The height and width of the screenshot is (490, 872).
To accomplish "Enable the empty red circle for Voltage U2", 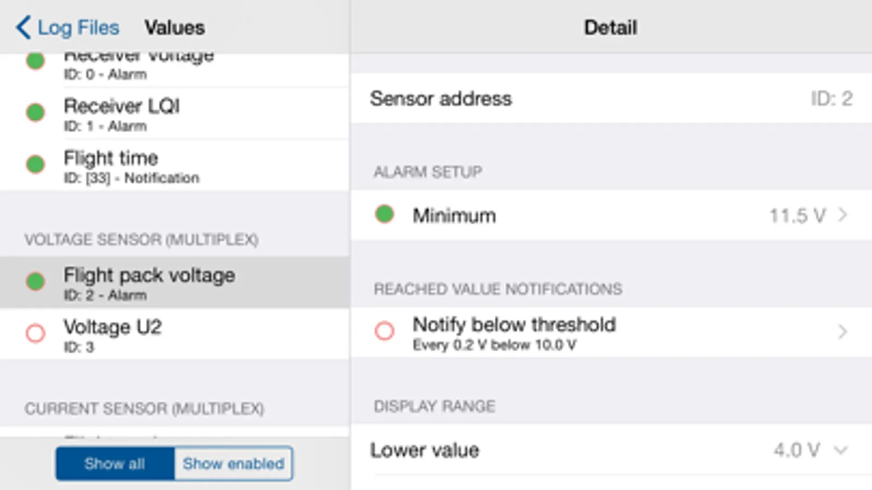I will (36, 333).
